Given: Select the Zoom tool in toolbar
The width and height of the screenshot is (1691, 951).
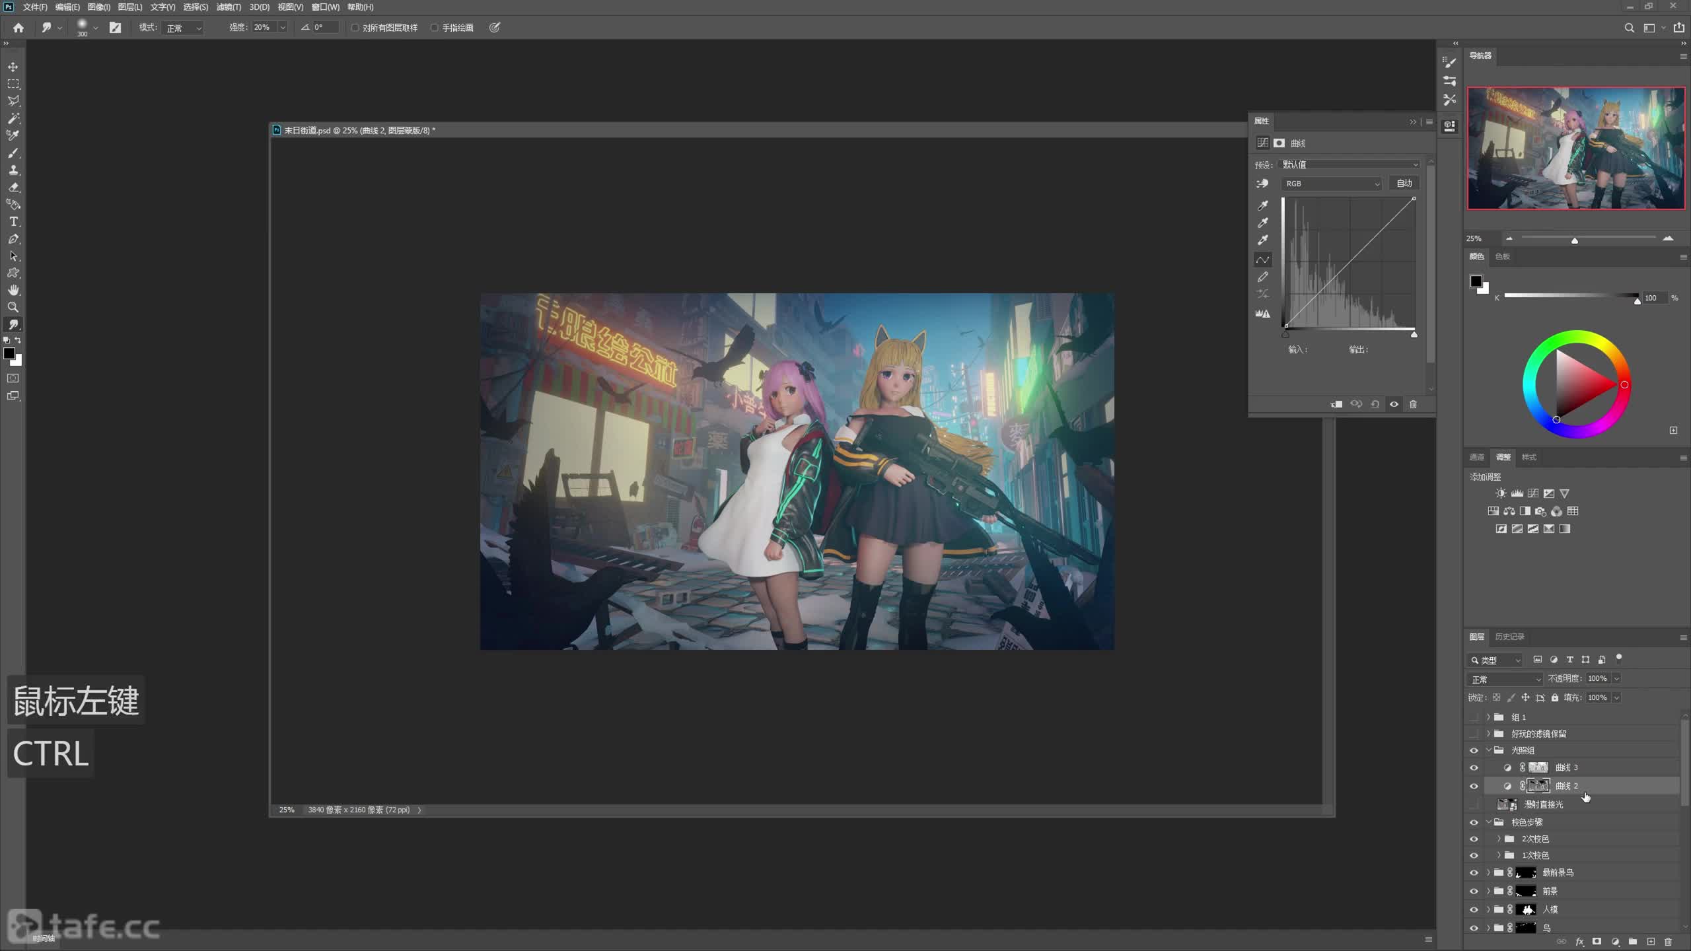Looking at the screenshot, I should point(13,307).
